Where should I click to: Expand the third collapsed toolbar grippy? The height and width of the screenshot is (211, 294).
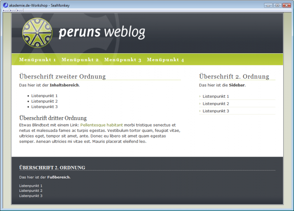pyautogui.click(x=20, y=11)
